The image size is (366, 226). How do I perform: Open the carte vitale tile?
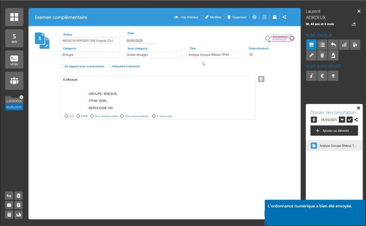click(x=14, y=60)
